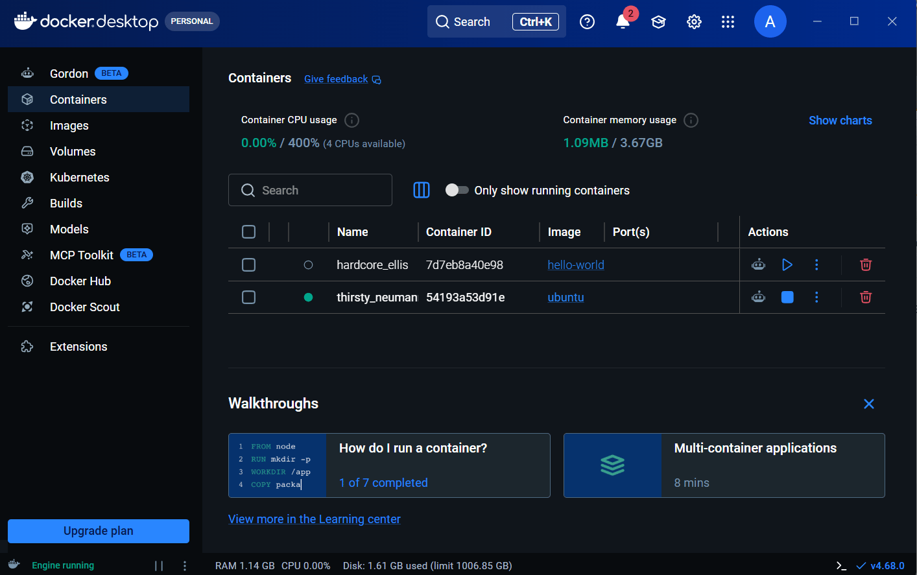
Task: Click Show charts
Action: 840,120
